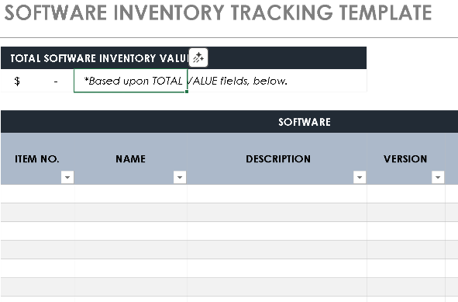Select first empty cell under VERSION column
This screenshot has height=302, width=458.
[406, 194]
